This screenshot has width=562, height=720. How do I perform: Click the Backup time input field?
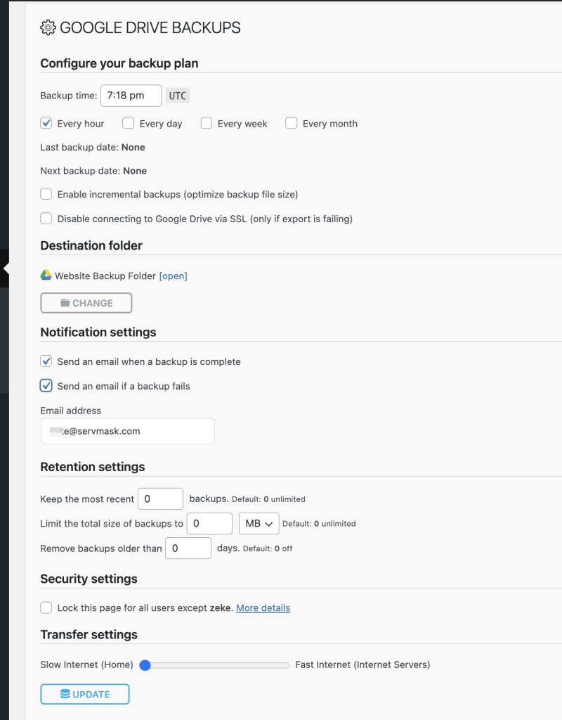(131, 96)
